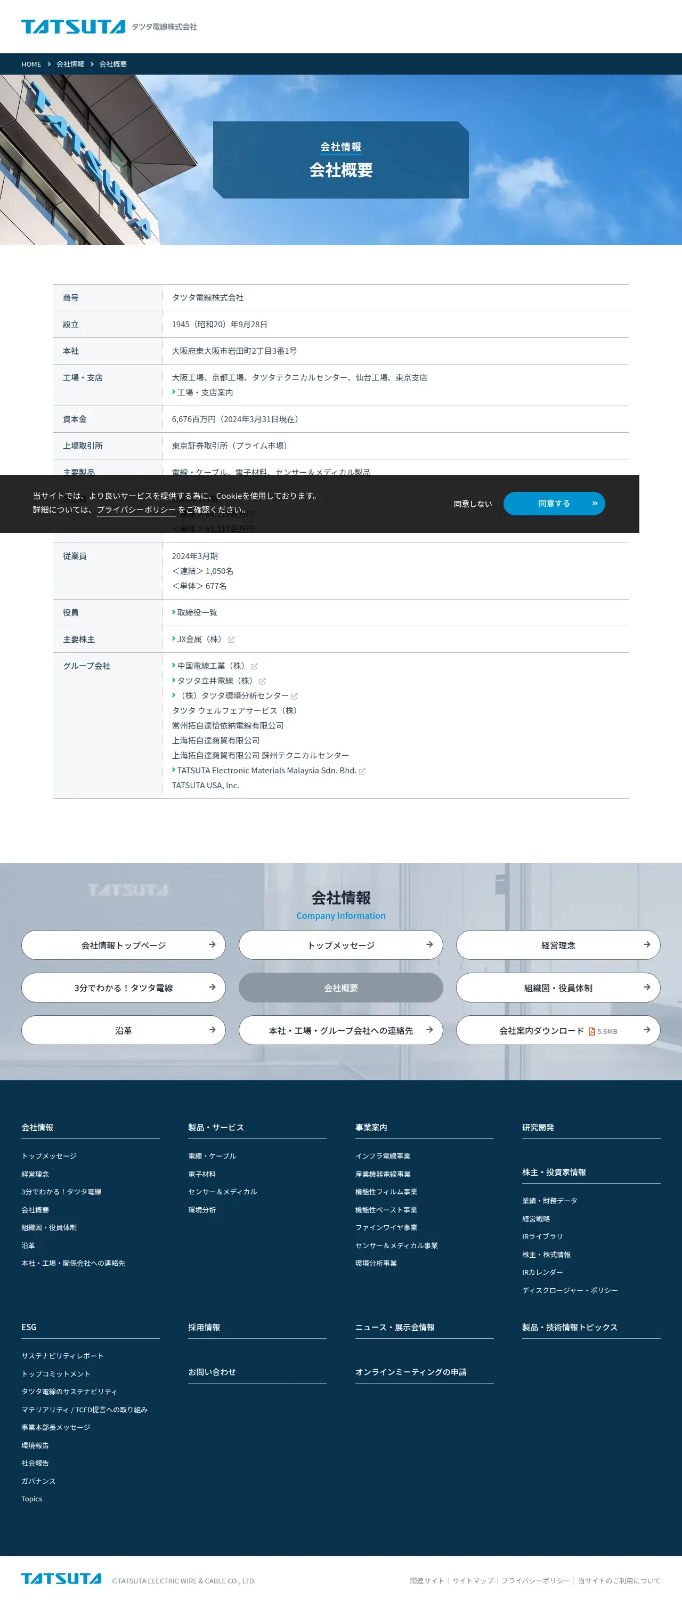Click footer heading 採用情報
Screen dimensions: 682x1601
[x=205, y=1327]
